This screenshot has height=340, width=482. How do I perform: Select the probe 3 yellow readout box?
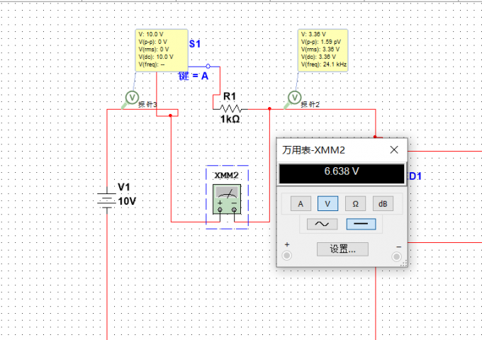pos(162,50)
